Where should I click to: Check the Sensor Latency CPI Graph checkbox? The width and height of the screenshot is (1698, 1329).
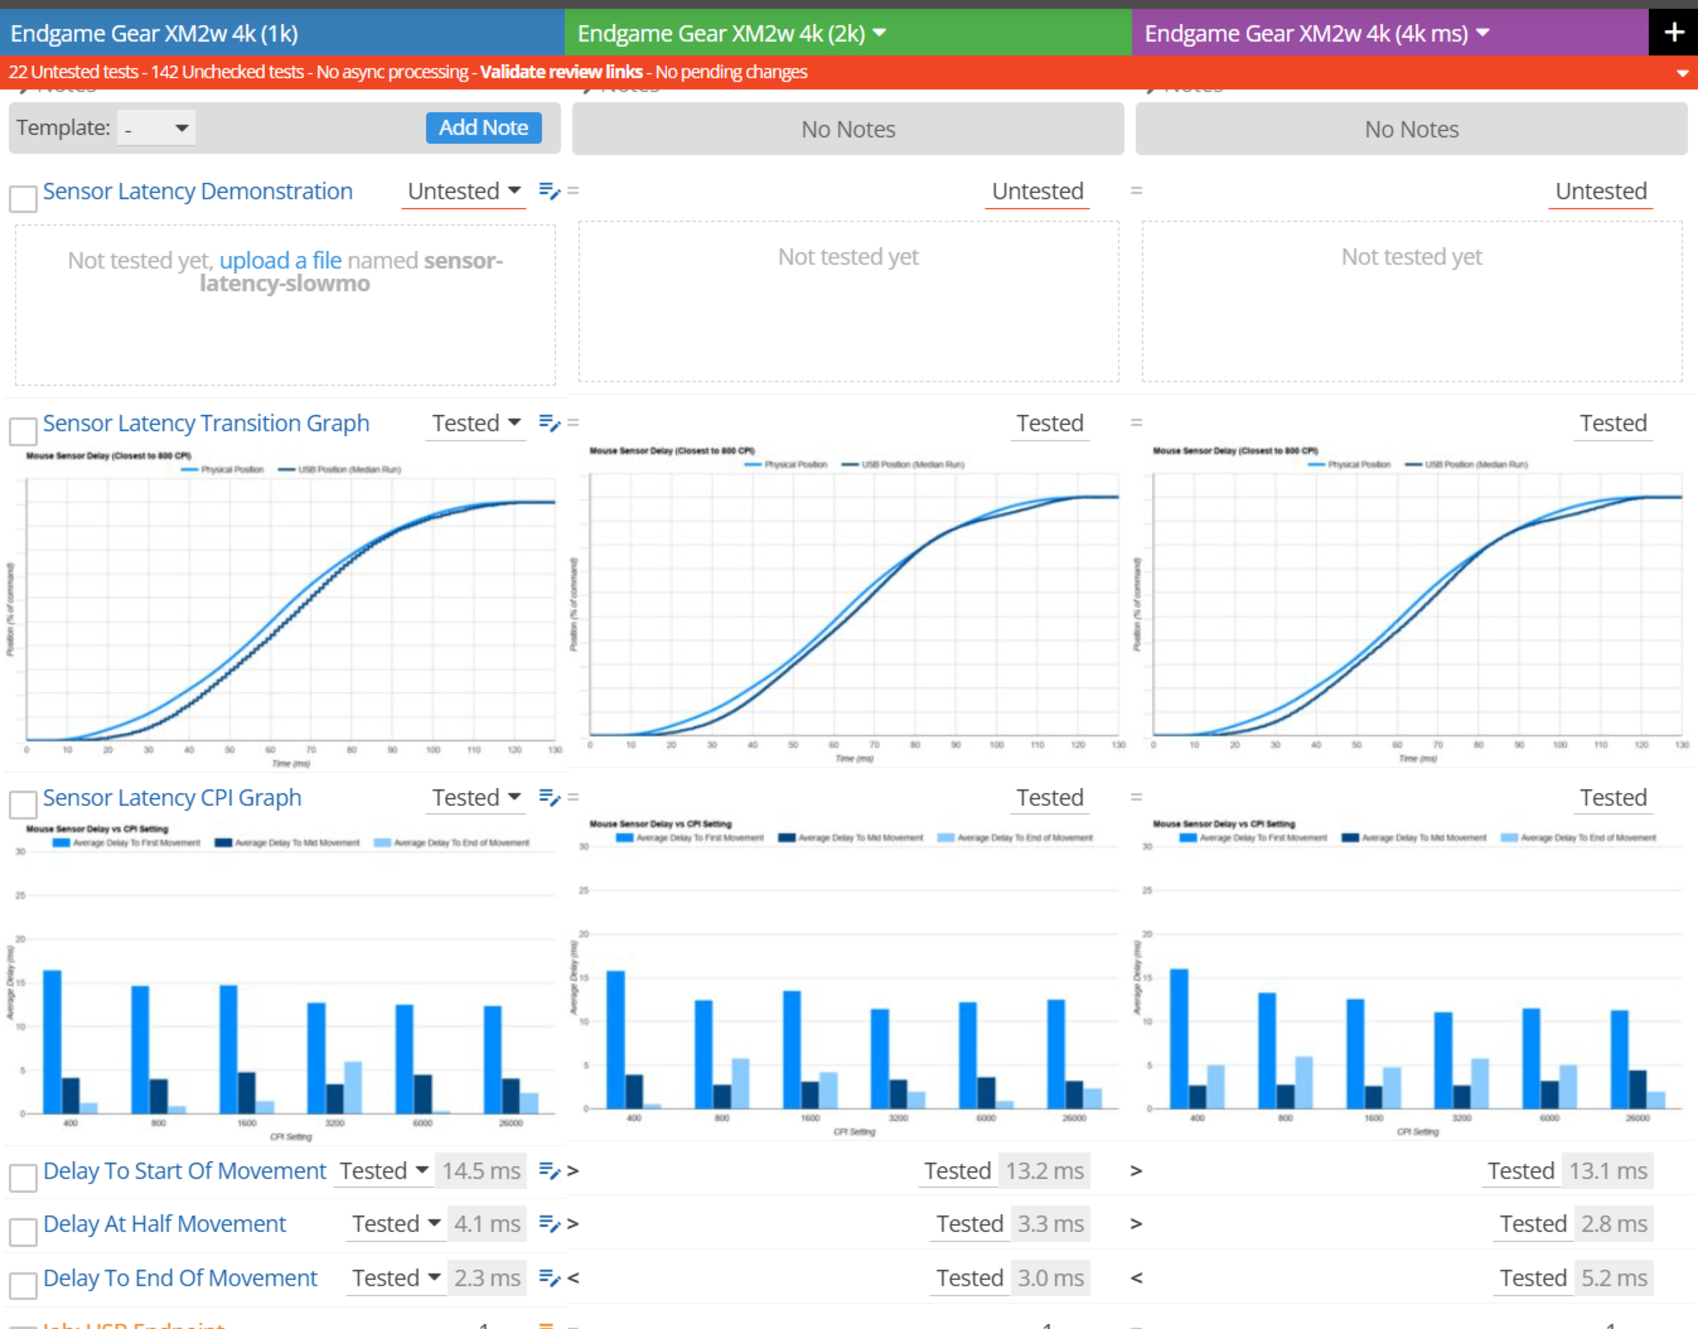point(23,804)
